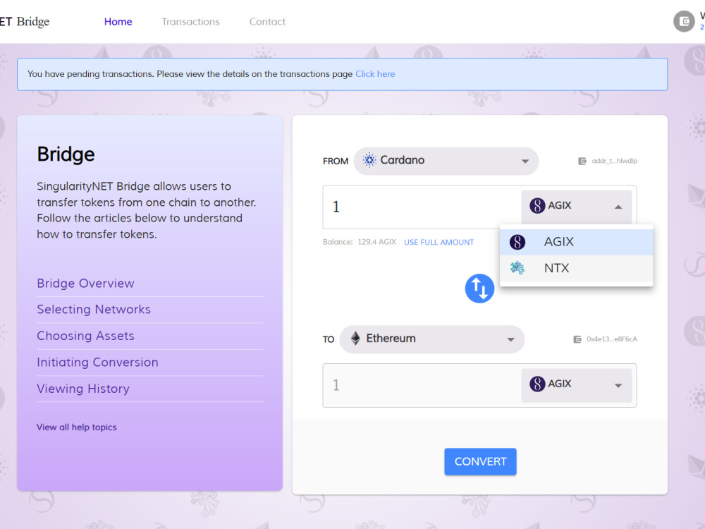Screen dimensions: 705x529
Task: Click the swap networks arrows button
Action: tap(479, 288)
